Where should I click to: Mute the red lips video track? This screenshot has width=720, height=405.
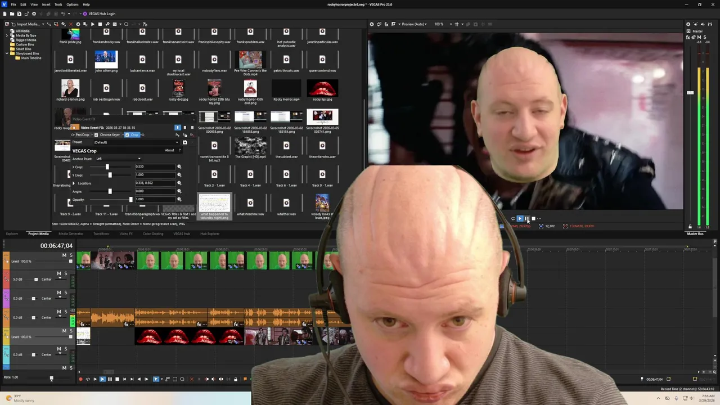pos(64,331)
